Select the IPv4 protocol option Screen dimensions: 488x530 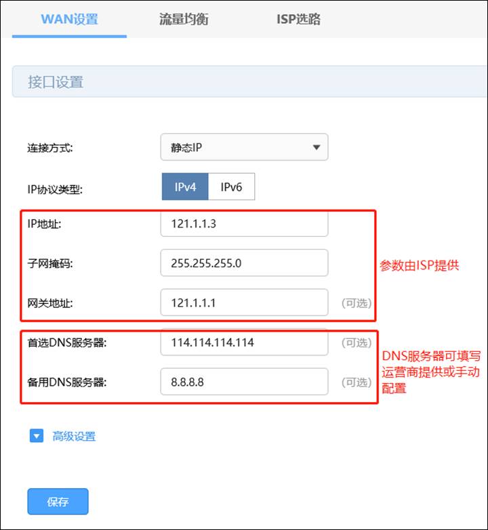tap(184, 187)
